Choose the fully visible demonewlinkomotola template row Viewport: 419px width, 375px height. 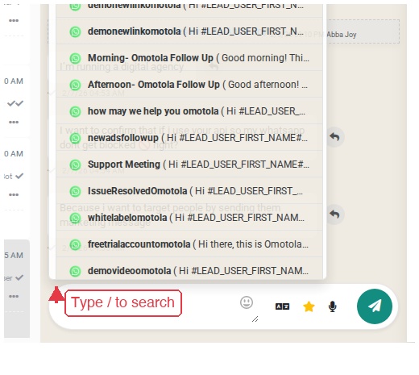(189, 31)
